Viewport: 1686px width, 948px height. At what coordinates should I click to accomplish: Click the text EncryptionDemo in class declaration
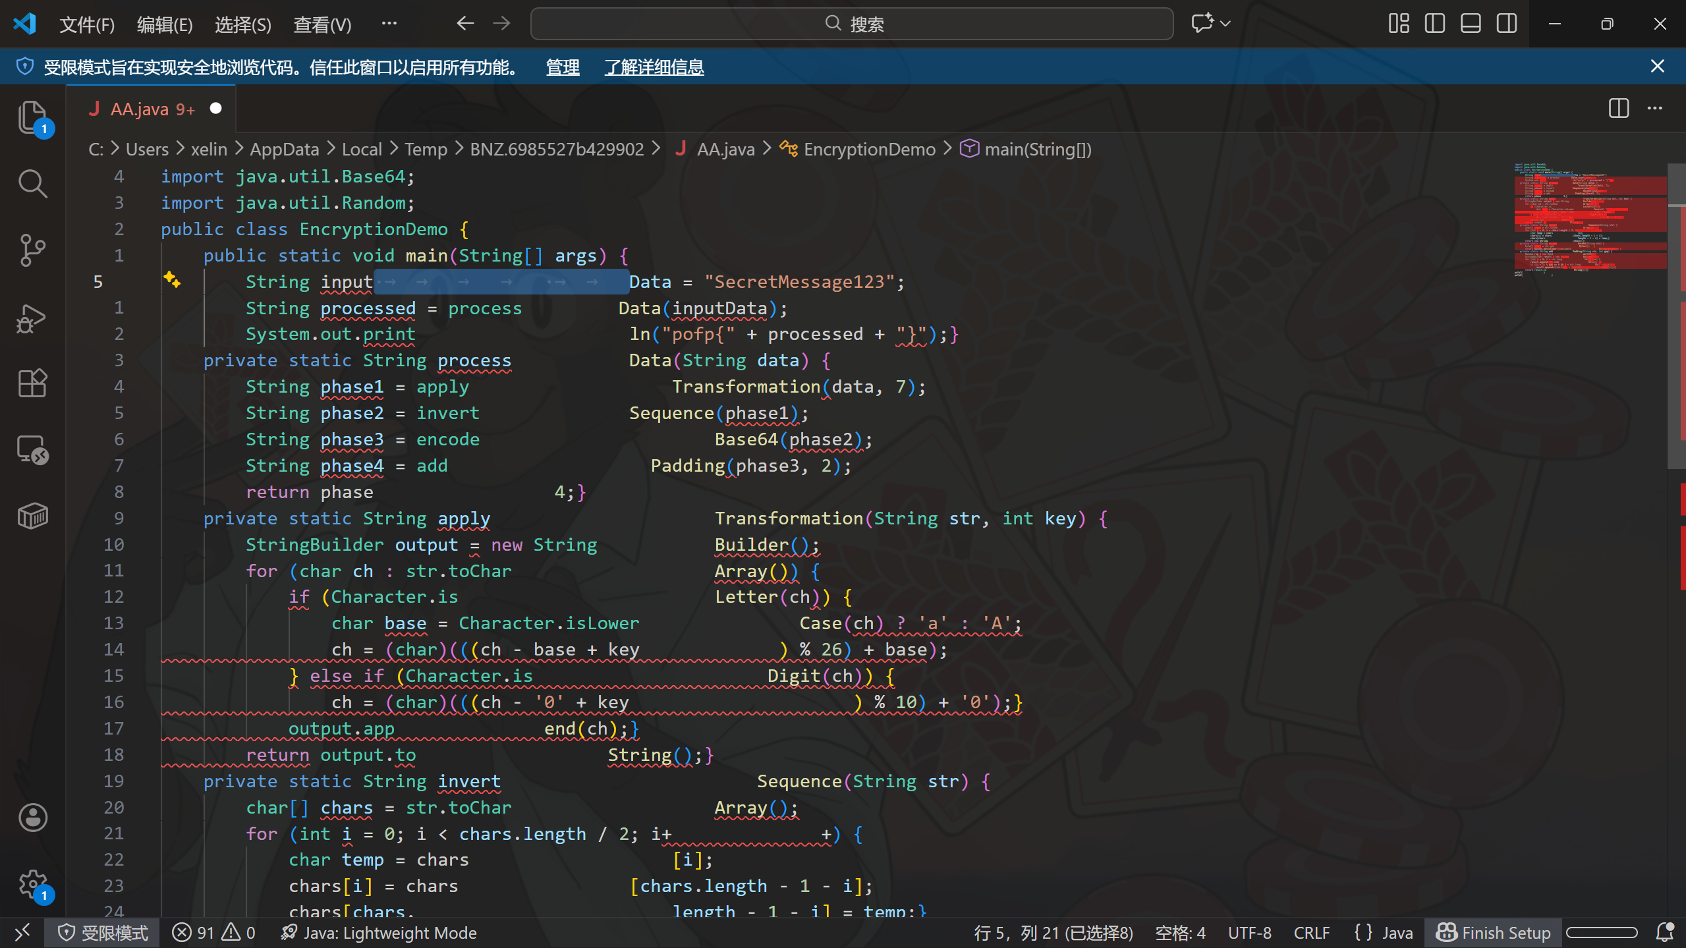374,229
